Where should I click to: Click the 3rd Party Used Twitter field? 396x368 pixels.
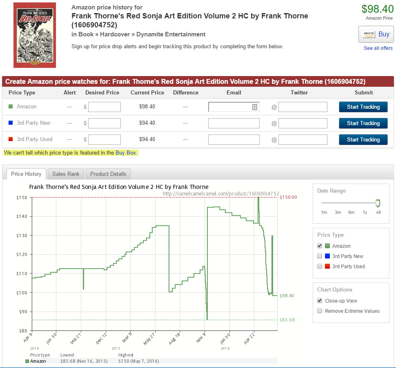[303, 139]
